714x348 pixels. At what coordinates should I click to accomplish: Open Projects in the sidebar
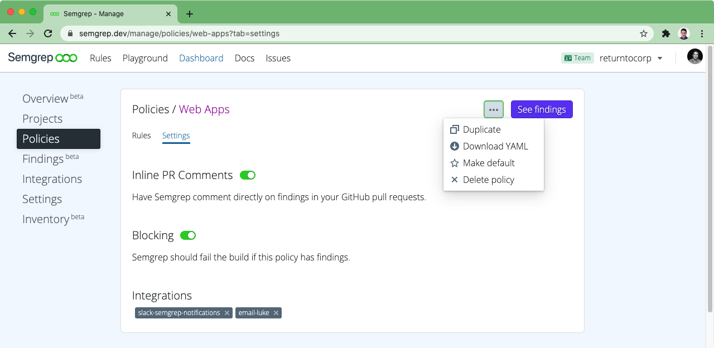point(42,119)
